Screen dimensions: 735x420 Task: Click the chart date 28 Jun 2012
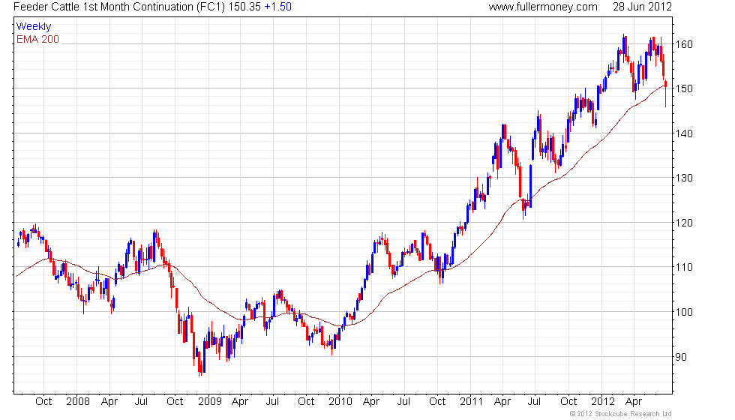[642, 7]
